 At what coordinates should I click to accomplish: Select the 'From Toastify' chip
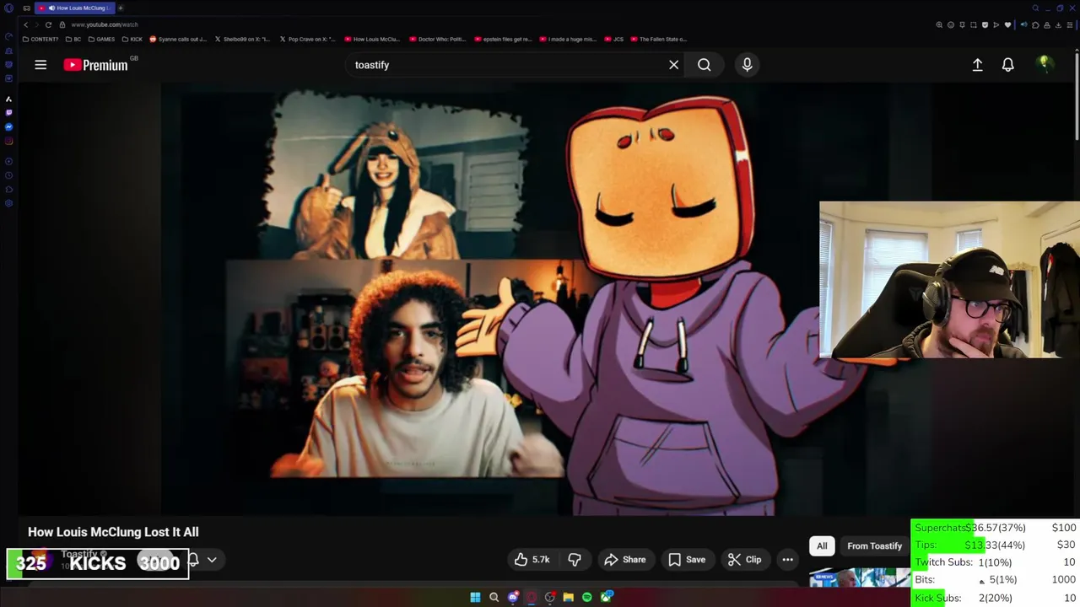click(874, 546)
